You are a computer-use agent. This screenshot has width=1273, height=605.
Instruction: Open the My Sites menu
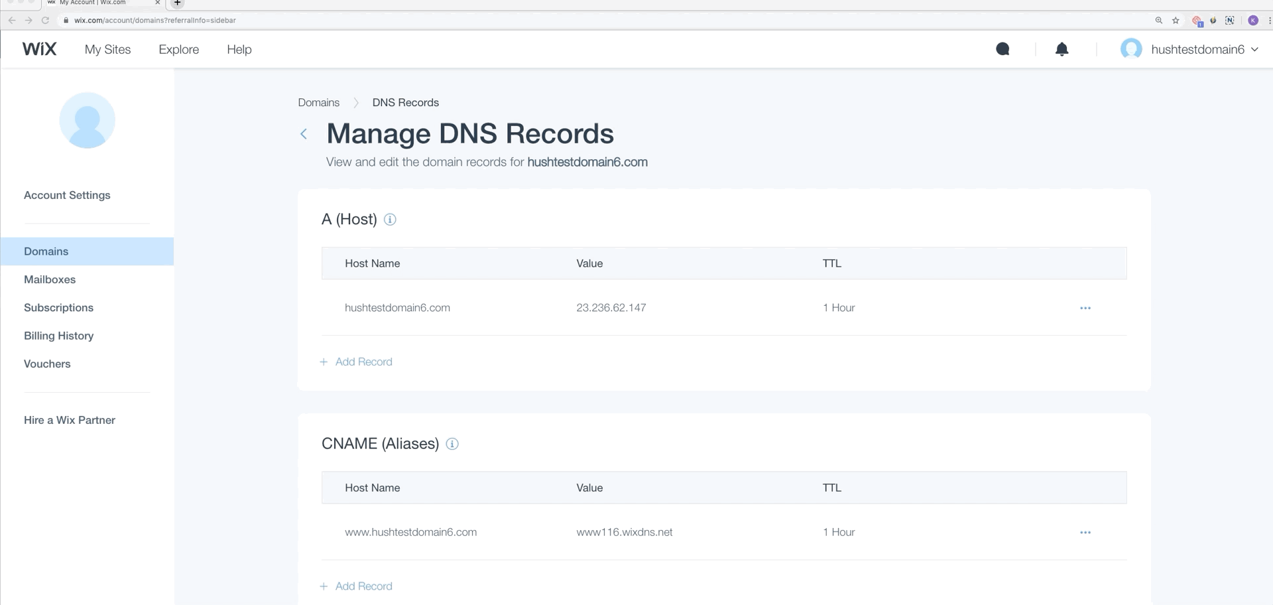pyautogui.click(x=107, y=49)
